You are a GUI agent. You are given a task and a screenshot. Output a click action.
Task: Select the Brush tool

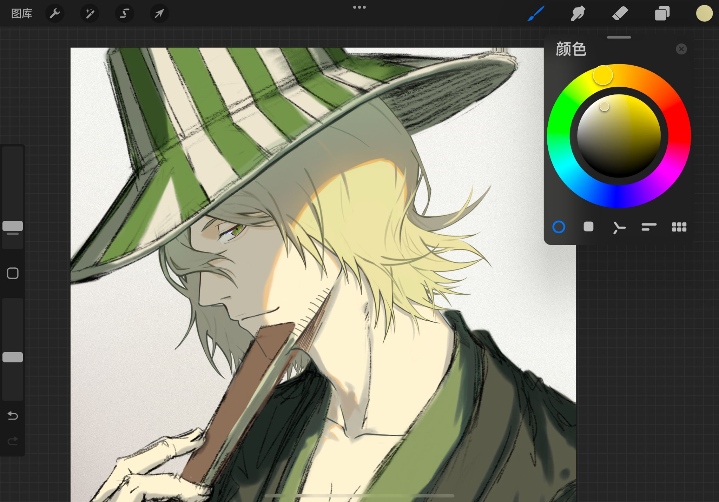tap(536, 14)
